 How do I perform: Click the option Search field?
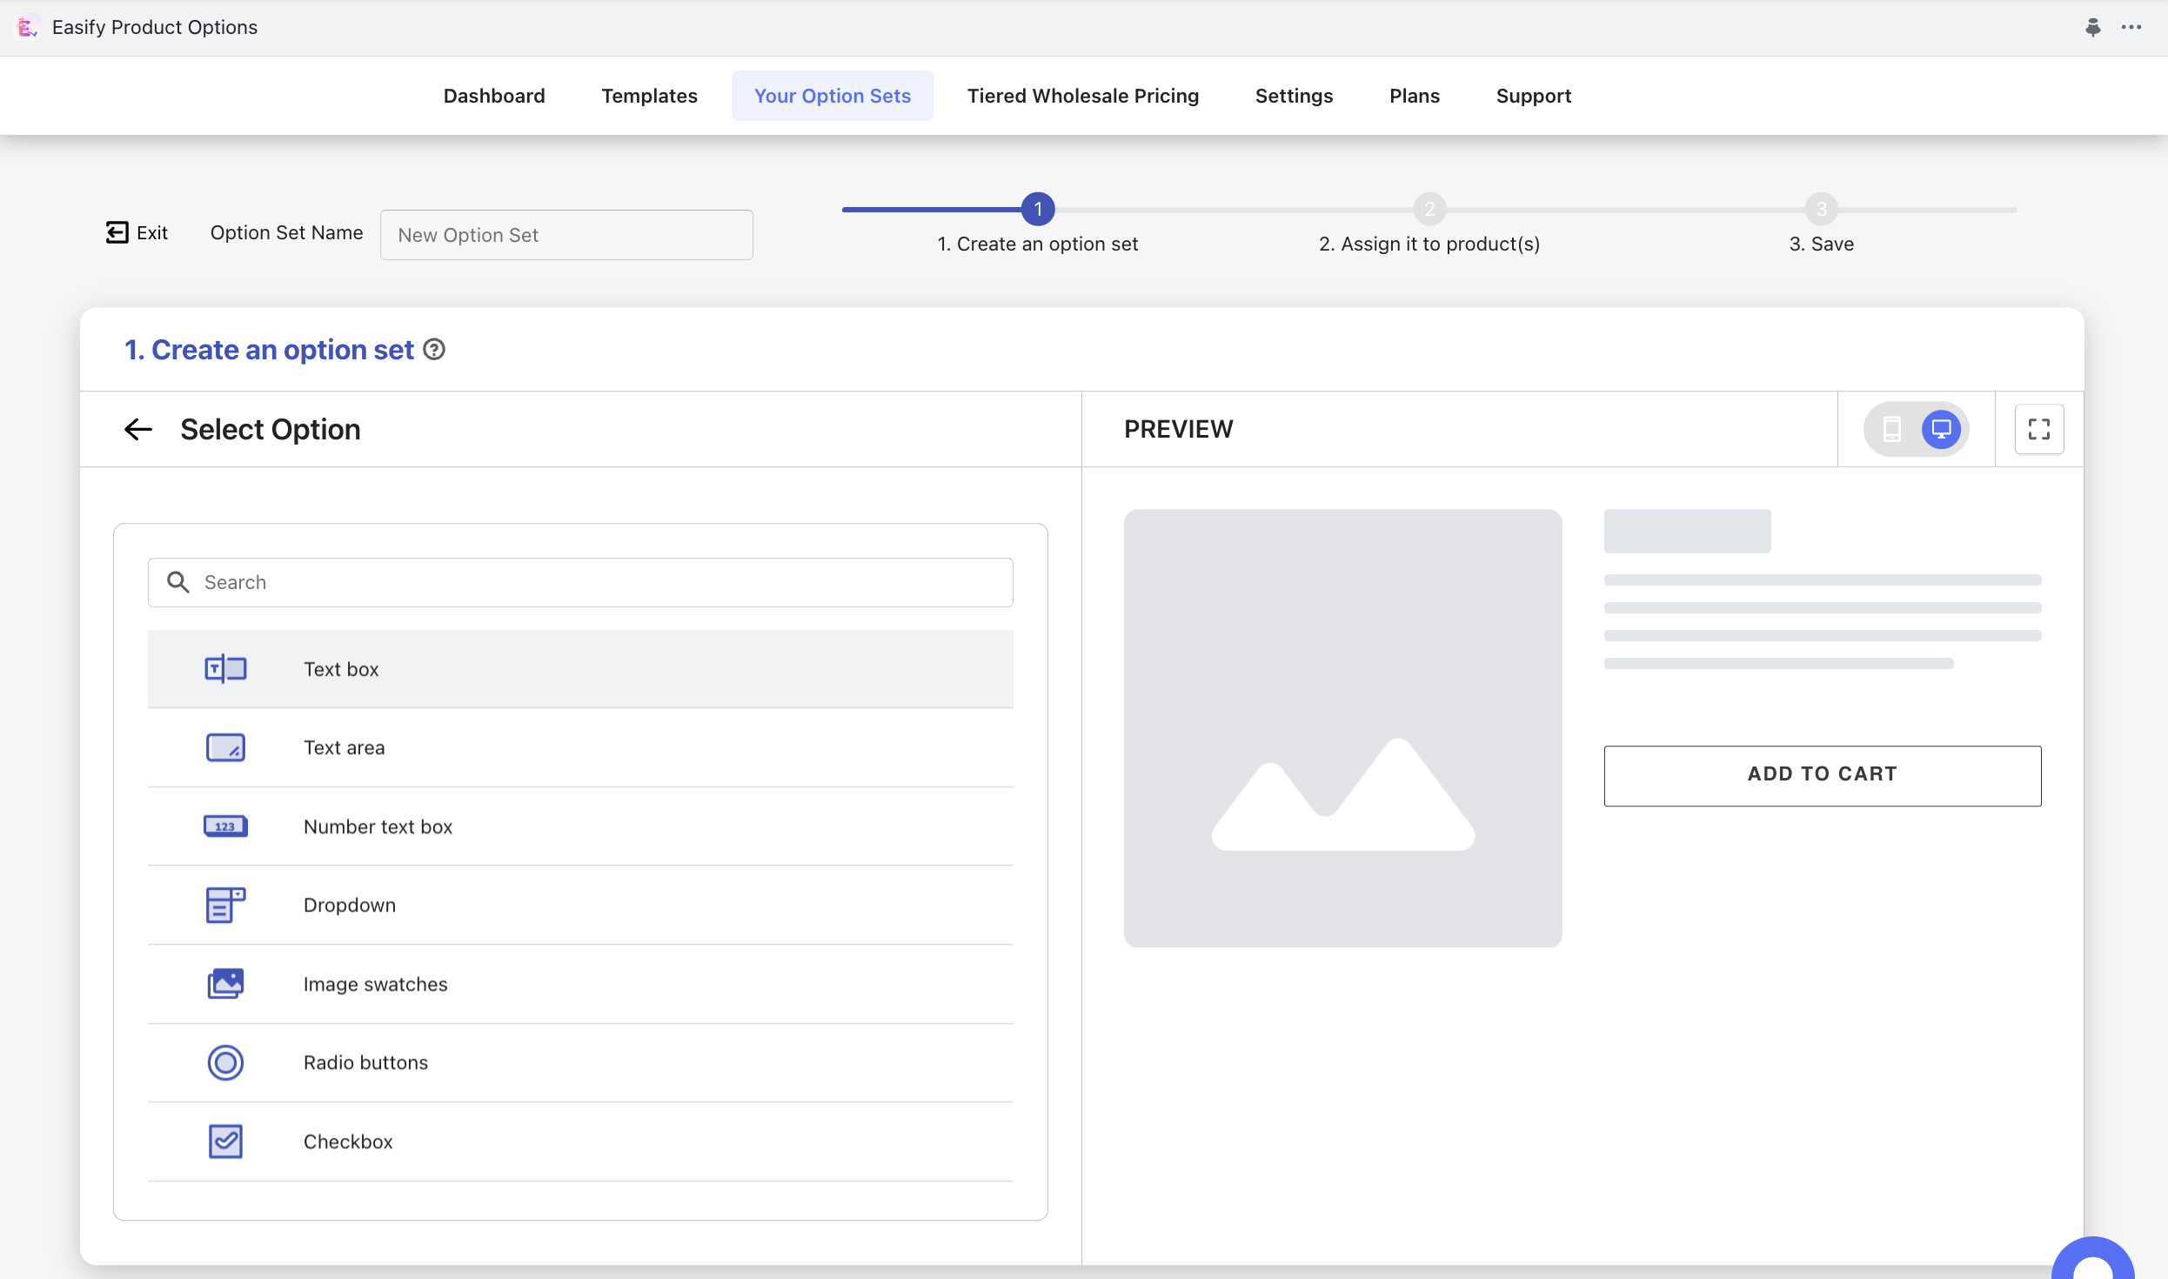(x=580, y=582)
